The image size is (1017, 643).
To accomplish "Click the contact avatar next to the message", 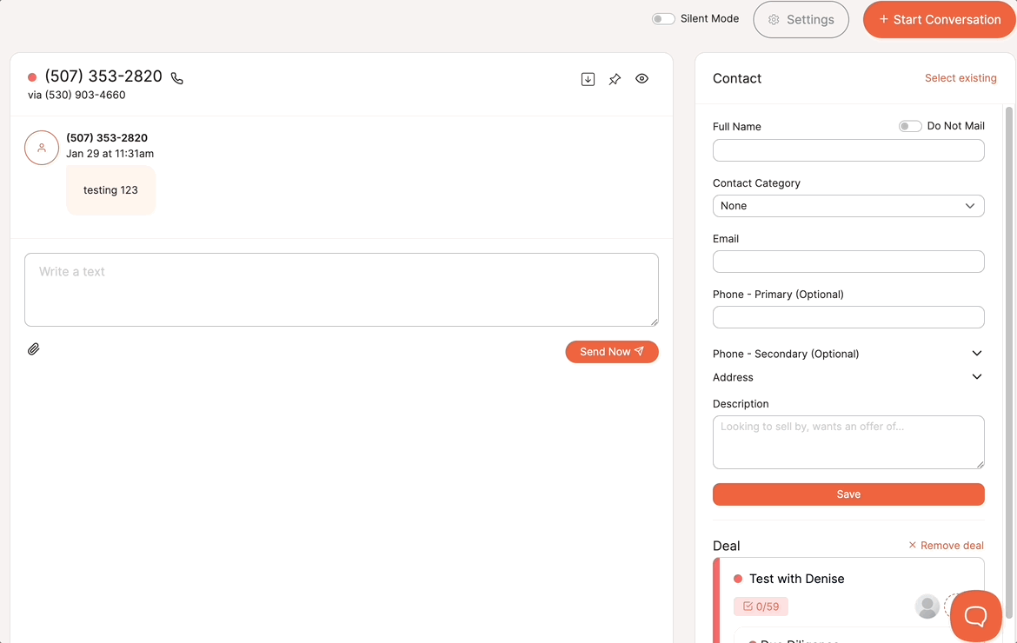I will click(42, 148).
